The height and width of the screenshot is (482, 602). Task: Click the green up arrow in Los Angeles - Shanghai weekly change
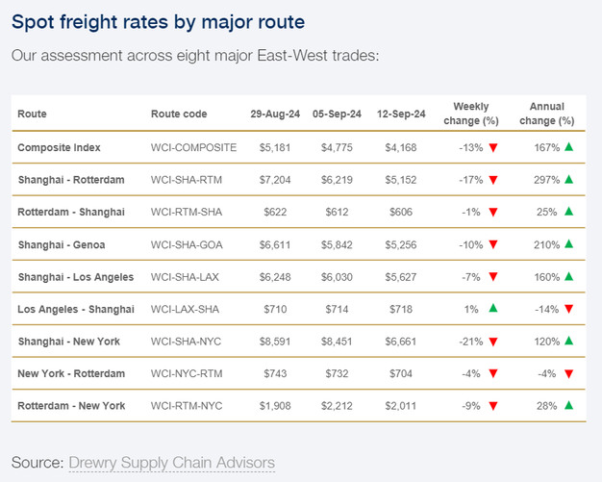492,309
